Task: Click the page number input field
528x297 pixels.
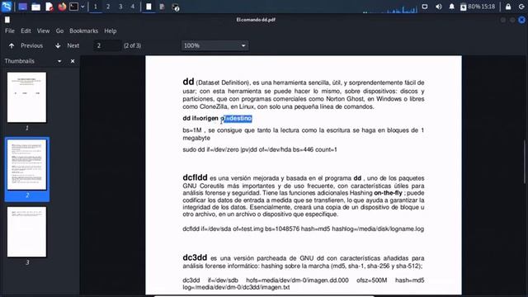Action: tap(107, 45)
